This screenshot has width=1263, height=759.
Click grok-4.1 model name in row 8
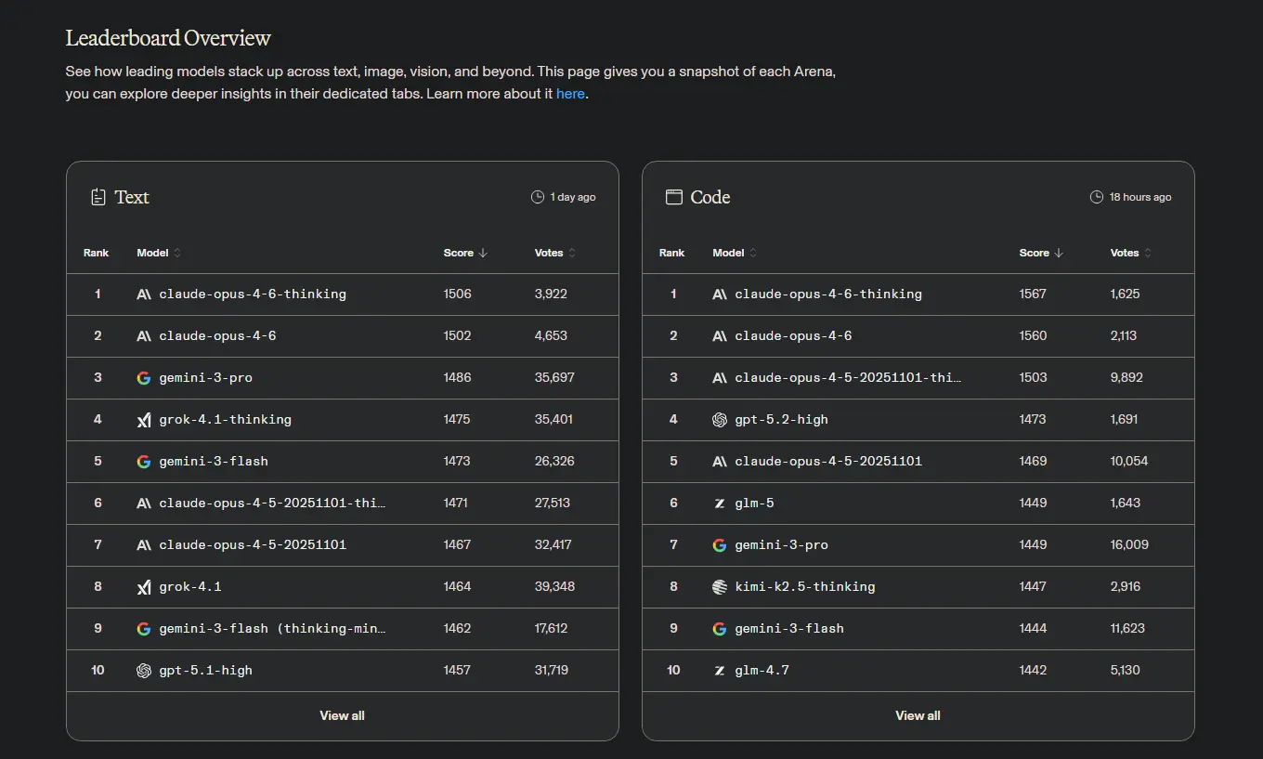pyautogui.click(x=189, y=587)
